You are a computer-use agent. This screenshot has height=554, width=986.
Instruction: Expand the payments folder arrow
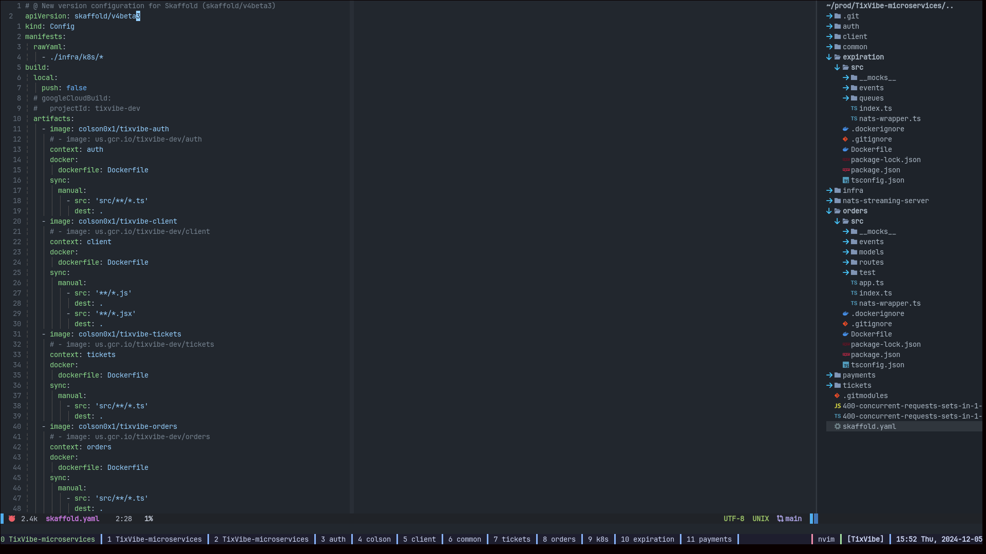coord(829,375)
